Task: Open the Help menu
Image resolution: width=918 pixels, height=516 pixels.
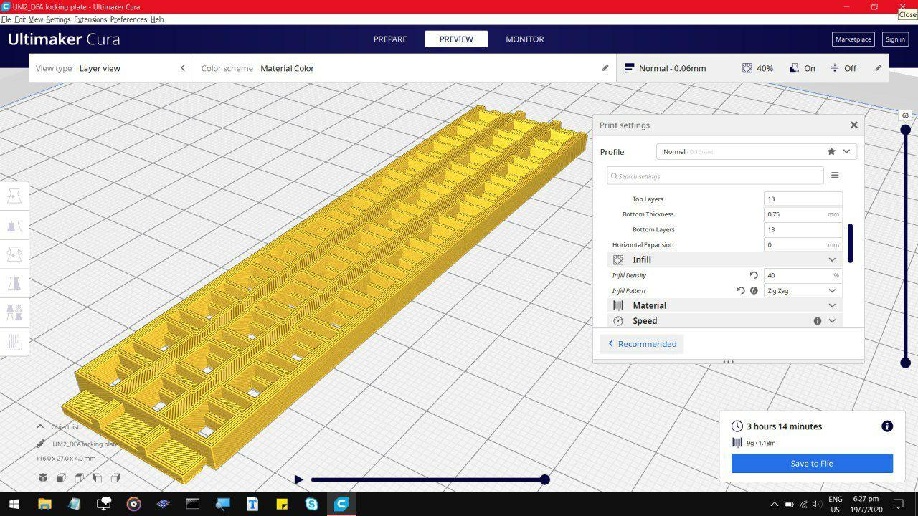Action: coord(157,19)
